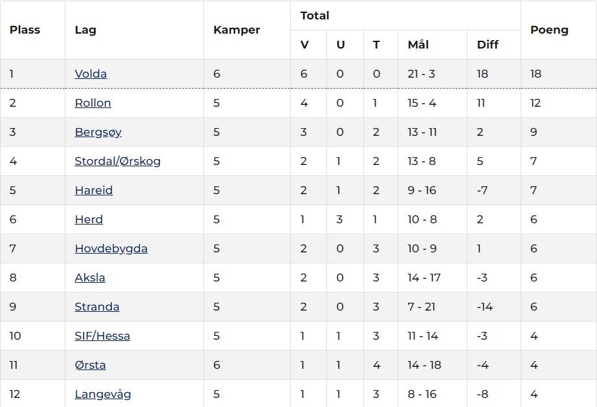Click Volda's goals cell showing 21 - 3
Screen dimensions: 597x407
422,74
